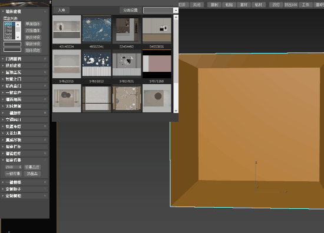Click the 入库 button in library panel
Image resolution: width=324 pixels, height=233 pixels.
(61, 10)
